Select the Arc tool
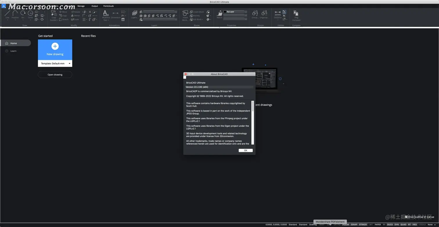Screen dimensions: 439x227 pyautogui.click(x=23, y=14)
